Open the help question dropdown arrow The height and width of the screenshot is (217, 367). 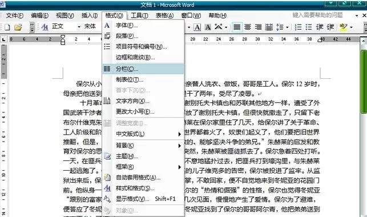357,15
